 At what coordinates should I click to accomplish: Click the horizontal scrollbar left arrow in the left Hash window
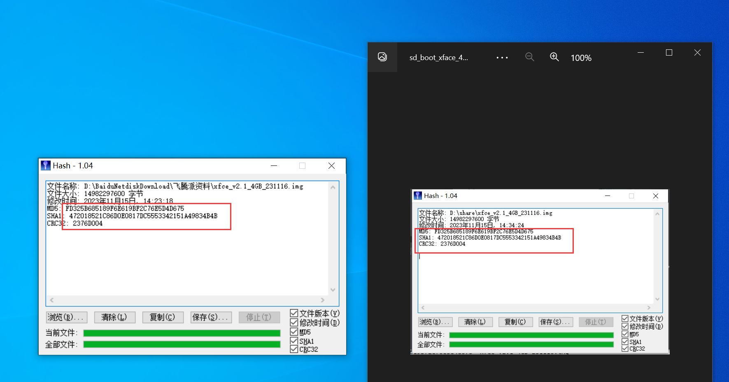[52, 300]
